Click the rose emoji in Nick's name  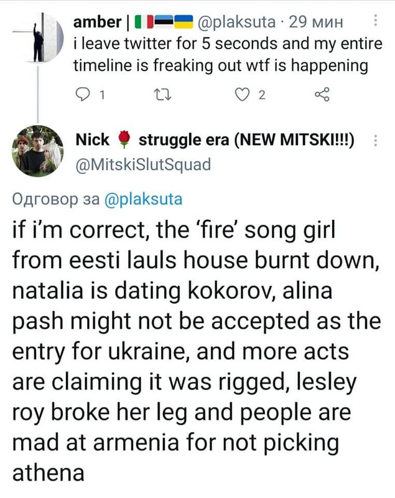coord(124,141)
